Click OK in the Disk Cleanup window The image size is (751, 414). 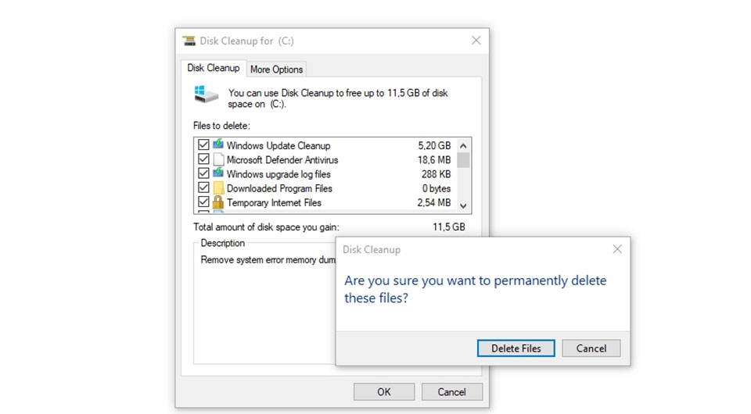click(x=384, y=392)
